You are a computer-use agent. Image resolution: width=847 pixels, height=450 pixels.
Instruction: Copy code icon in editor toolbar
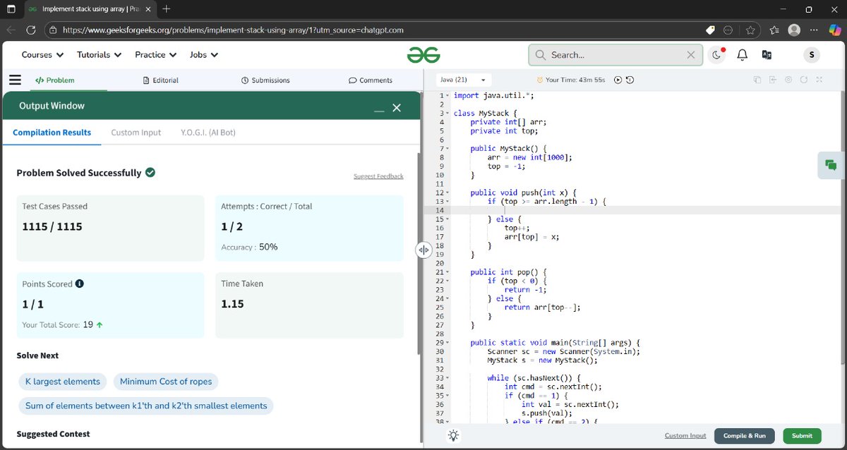pos(757,80)
